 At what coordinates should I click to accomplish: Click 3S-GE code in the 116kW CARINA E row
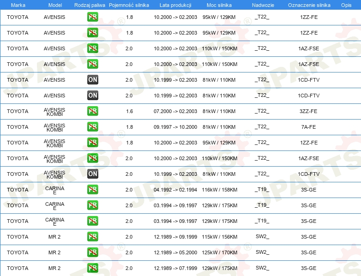coord(308,190)
